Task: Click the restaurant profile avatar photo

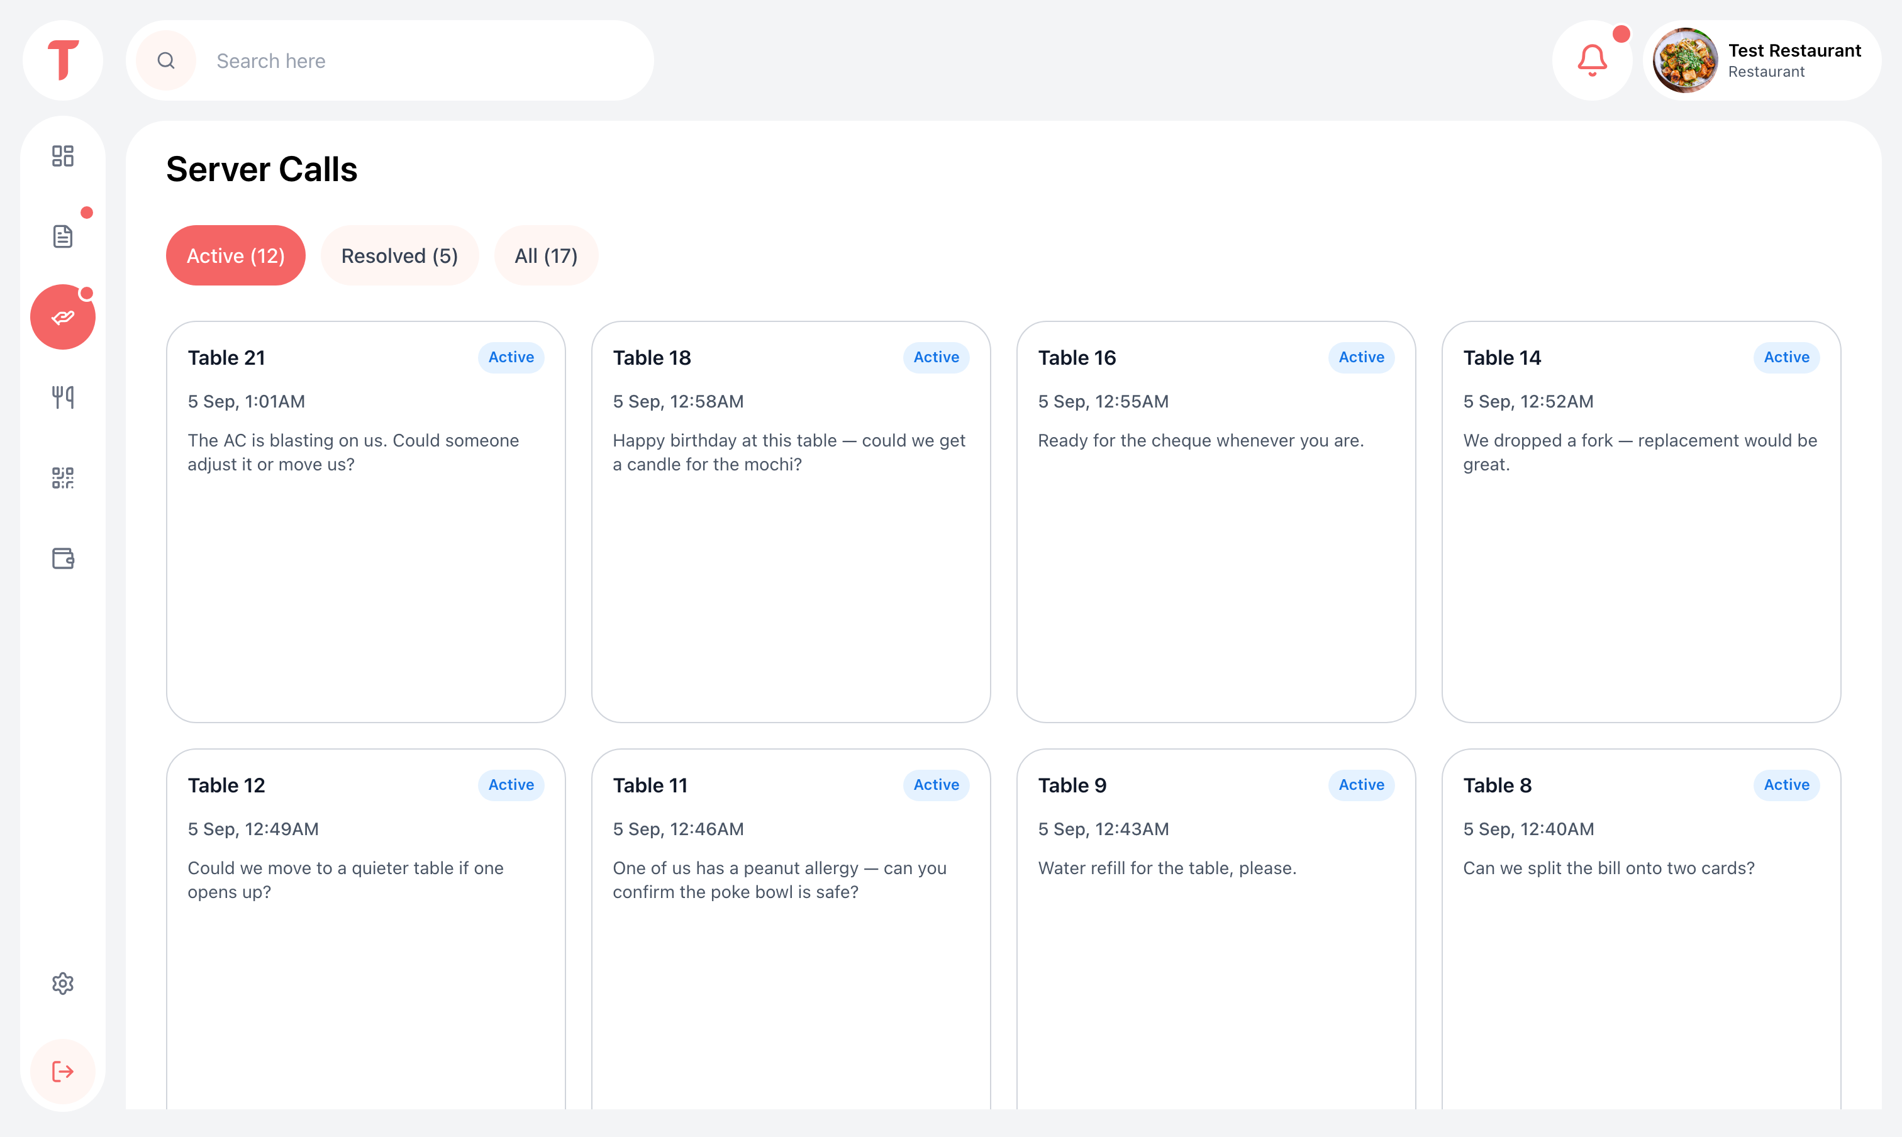Action: tap(1684, 60)
